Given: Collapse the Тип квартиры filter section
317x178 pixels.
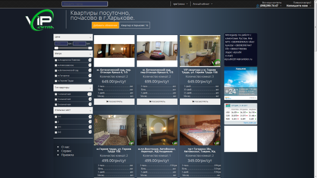Looking at the screenshot, I should pyautogui.click(x=73, y=88).
